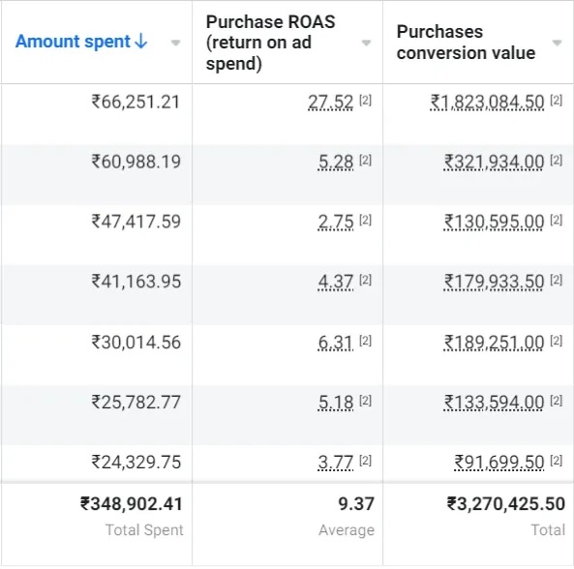Viewport: 574px width, 569px height.
Task: Click the ROAS value 6.31
Action: 335,343
